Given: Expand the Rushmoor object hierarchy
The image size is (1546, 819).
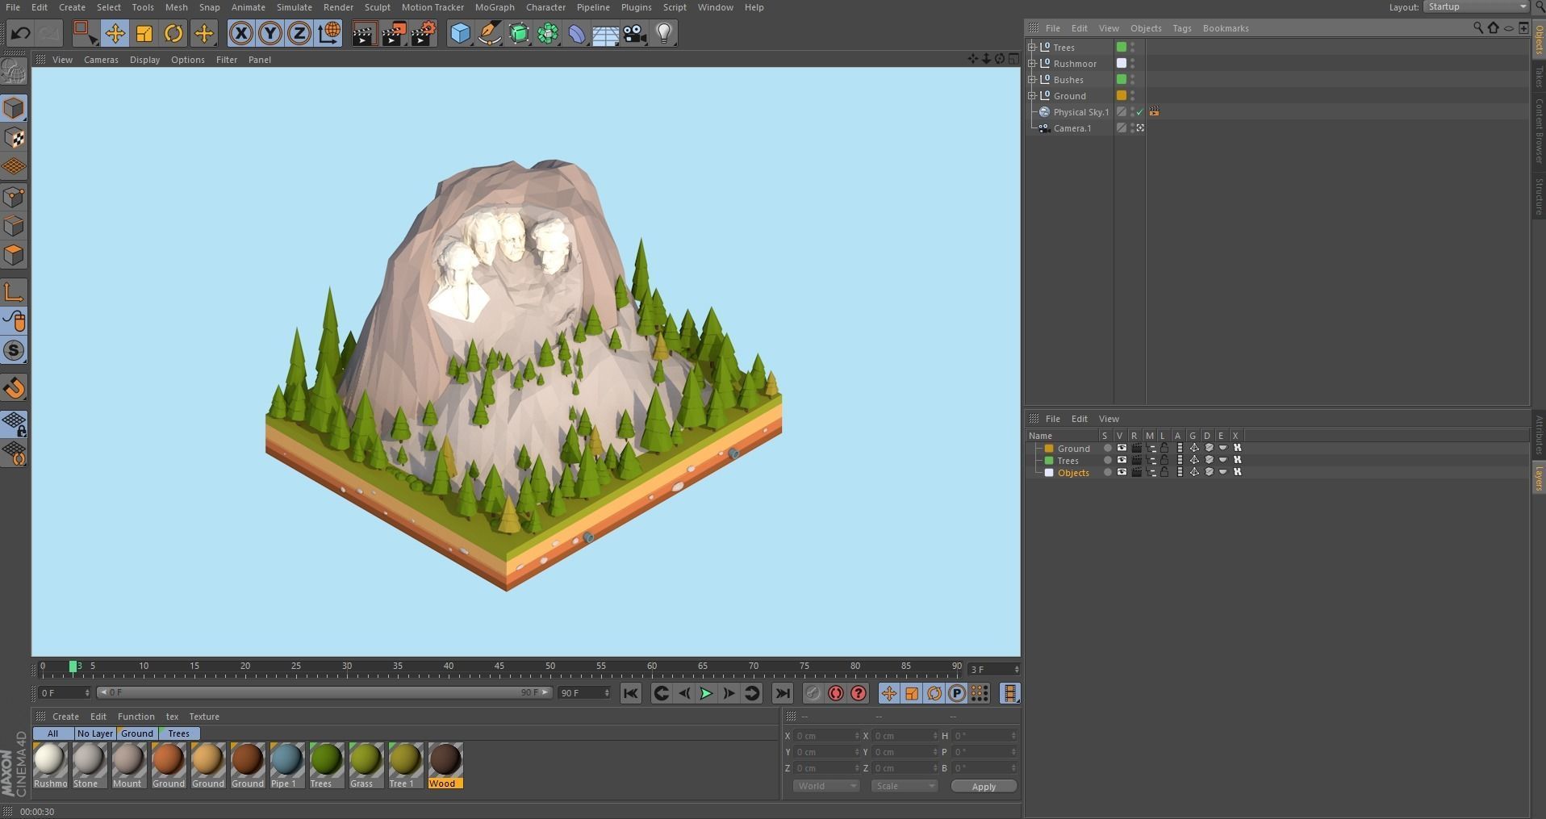Looking at the screenshot, I should 1031,63.
